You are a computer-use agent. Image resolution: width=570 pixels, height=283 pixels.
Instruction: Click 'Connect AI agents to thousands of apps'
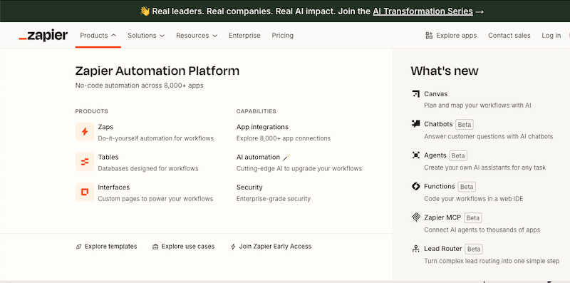click(x=482, y=230)
